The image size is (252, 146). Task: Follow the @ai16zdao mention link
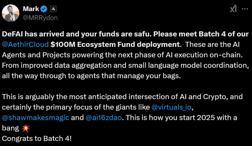tap(104, 117)
